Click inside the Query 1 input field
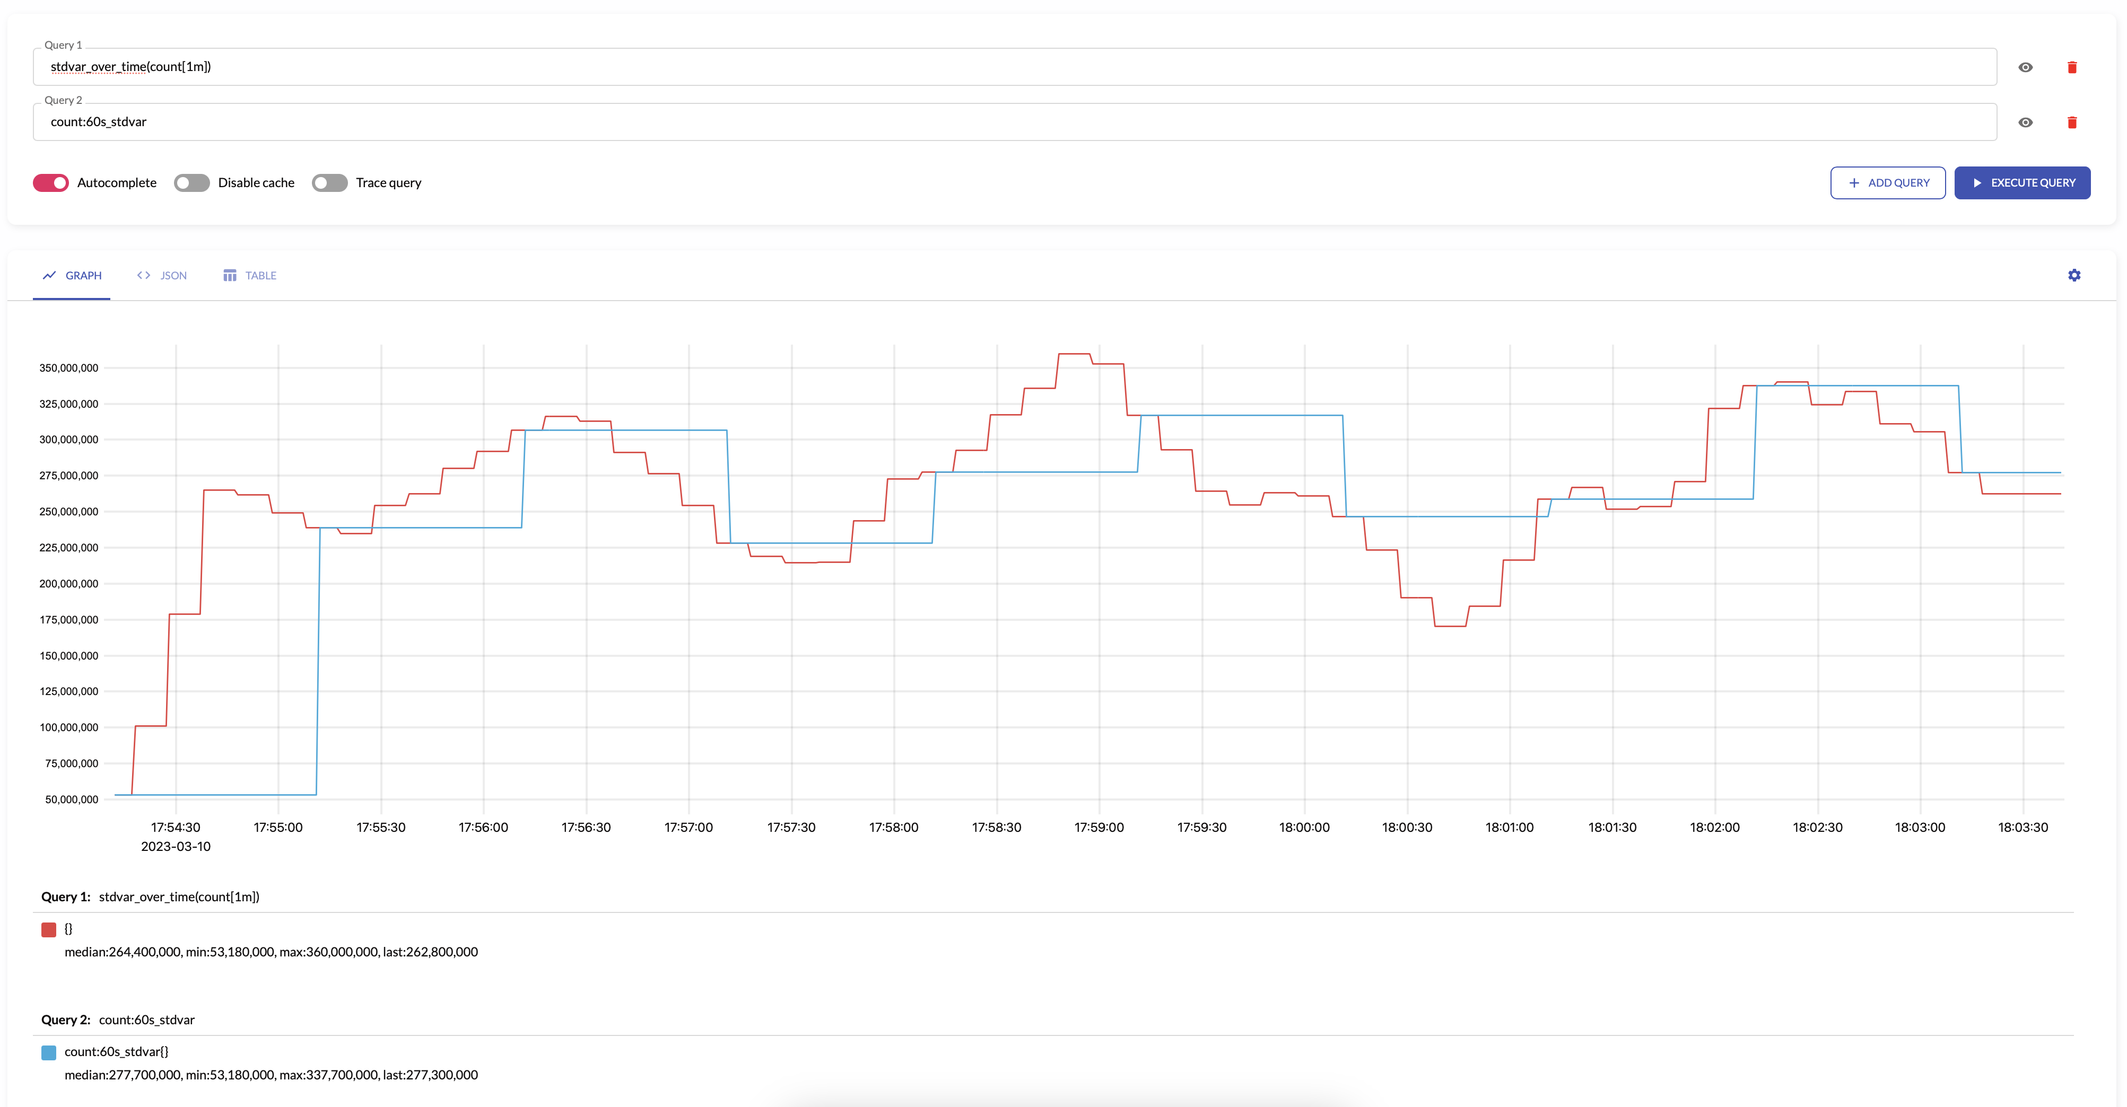Screen dimensions: 2127x1107 1013,66
